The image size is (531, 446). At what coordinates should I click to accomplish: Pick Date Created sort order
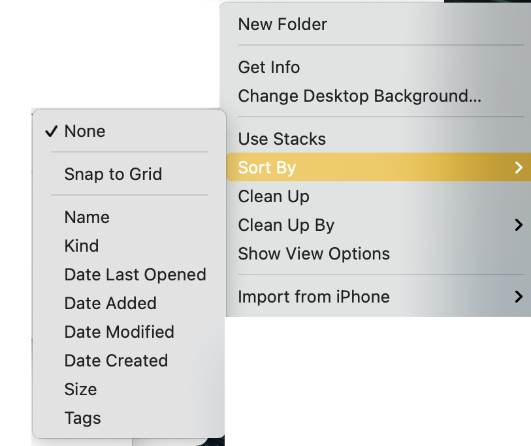[116, 361]
